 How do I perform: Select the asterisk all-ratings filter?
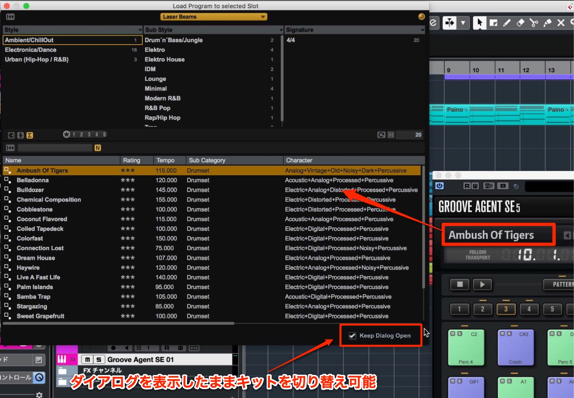tap(67, 134)
